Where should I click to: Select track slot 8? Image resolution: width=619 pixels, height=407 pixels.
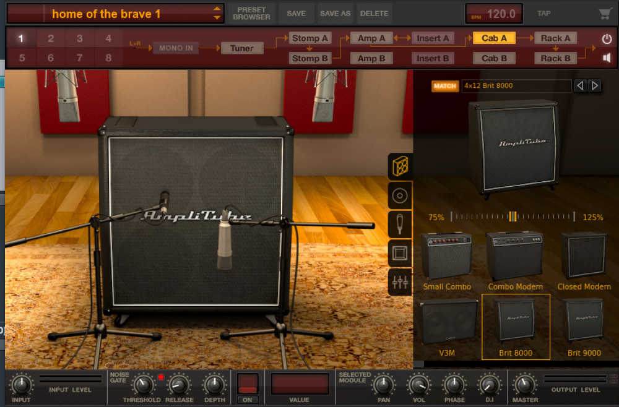click(108, 58)
